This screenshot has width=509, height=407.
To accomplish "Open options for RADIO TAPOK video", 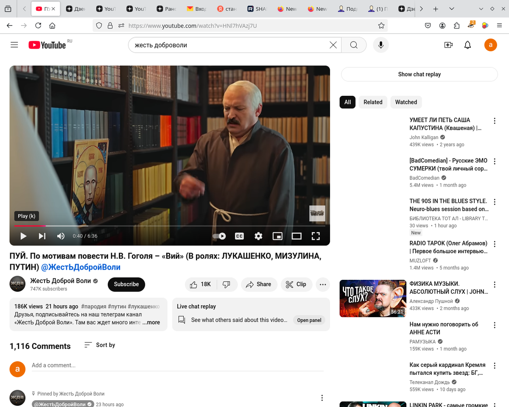I will 495,244.
